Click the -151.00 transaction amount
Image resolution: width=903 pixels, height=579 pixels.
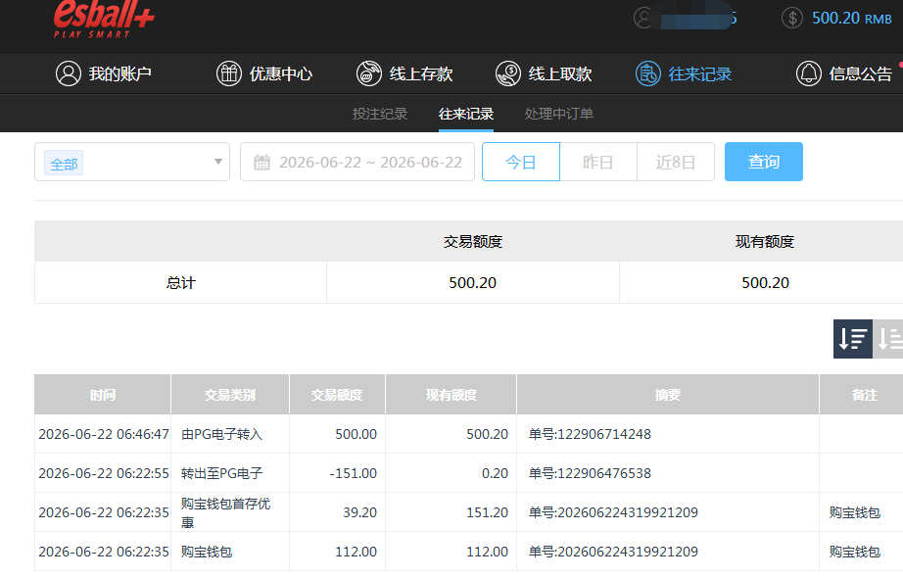click(x=353, y=473)
